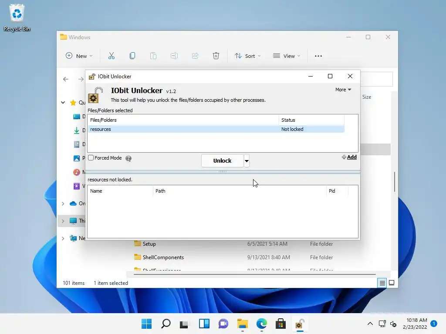Select the resources row in file list
Viewport: 446px width, 334px height.
216,129
